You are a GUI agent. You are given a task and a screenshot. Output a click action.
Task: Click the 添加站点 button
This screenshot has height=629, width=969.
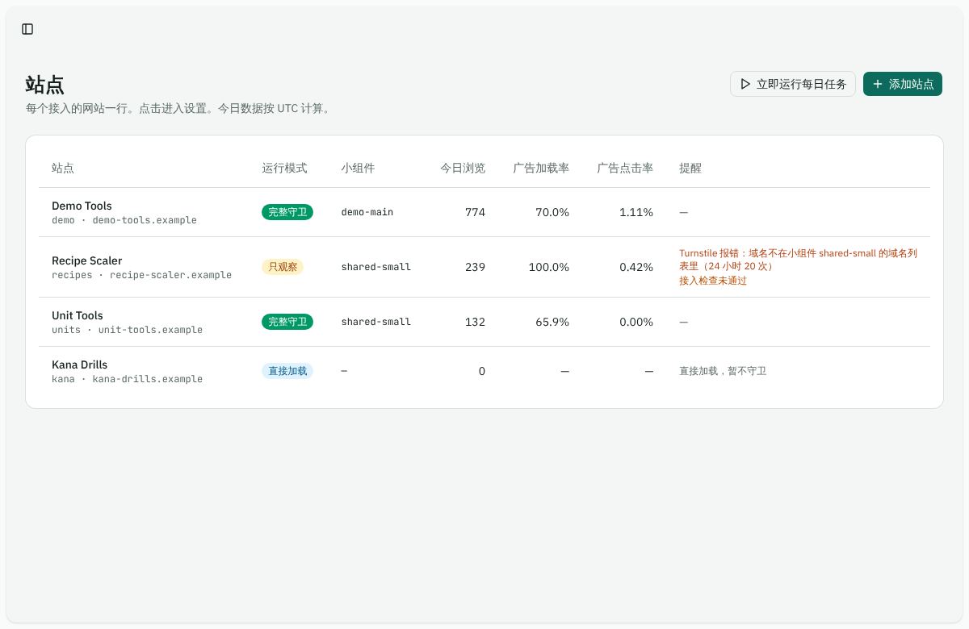(x=903, y=84)
